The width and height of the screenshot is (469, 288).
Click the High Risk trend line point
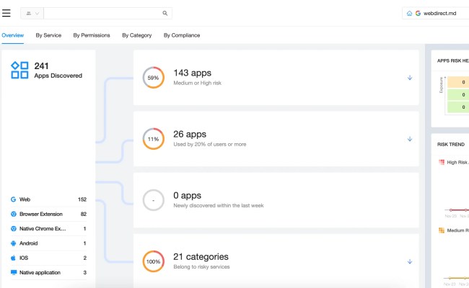coord(451,210)
